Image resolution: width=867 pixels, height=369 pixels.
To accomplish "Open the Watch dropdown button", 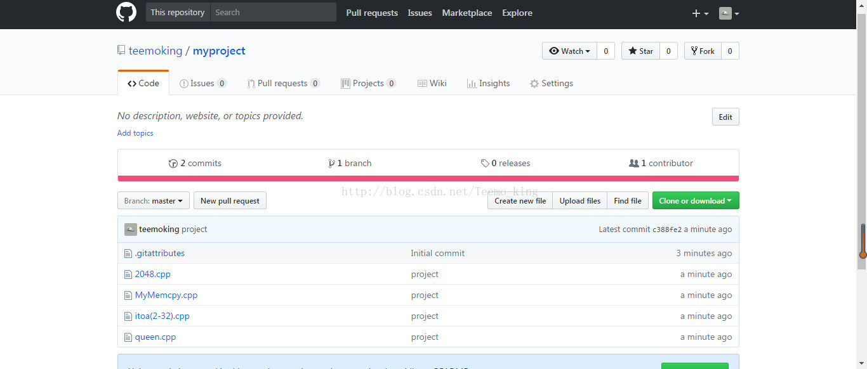I will pos(569,51).
